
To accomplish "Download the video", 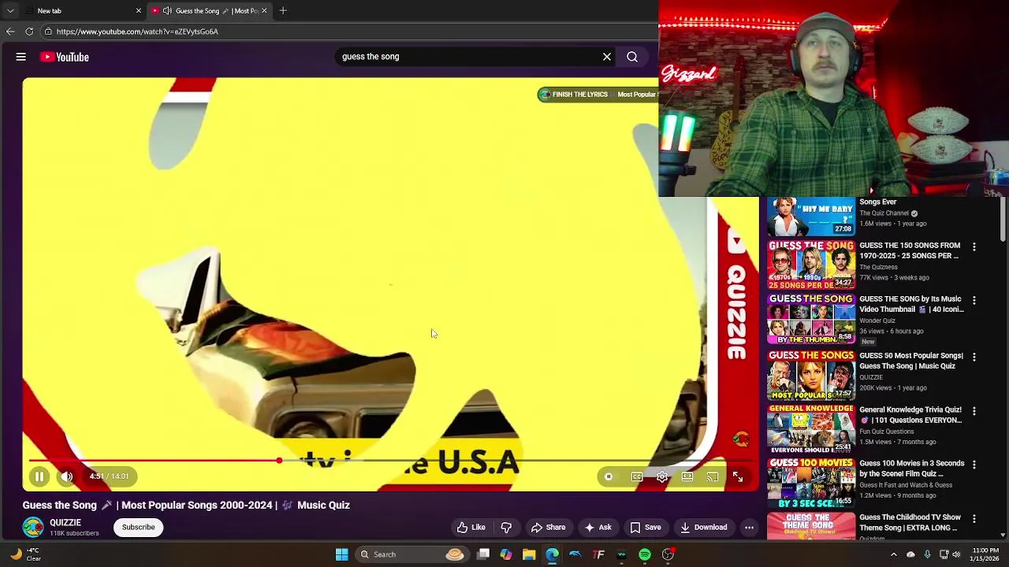I will [x=704, y=528].
